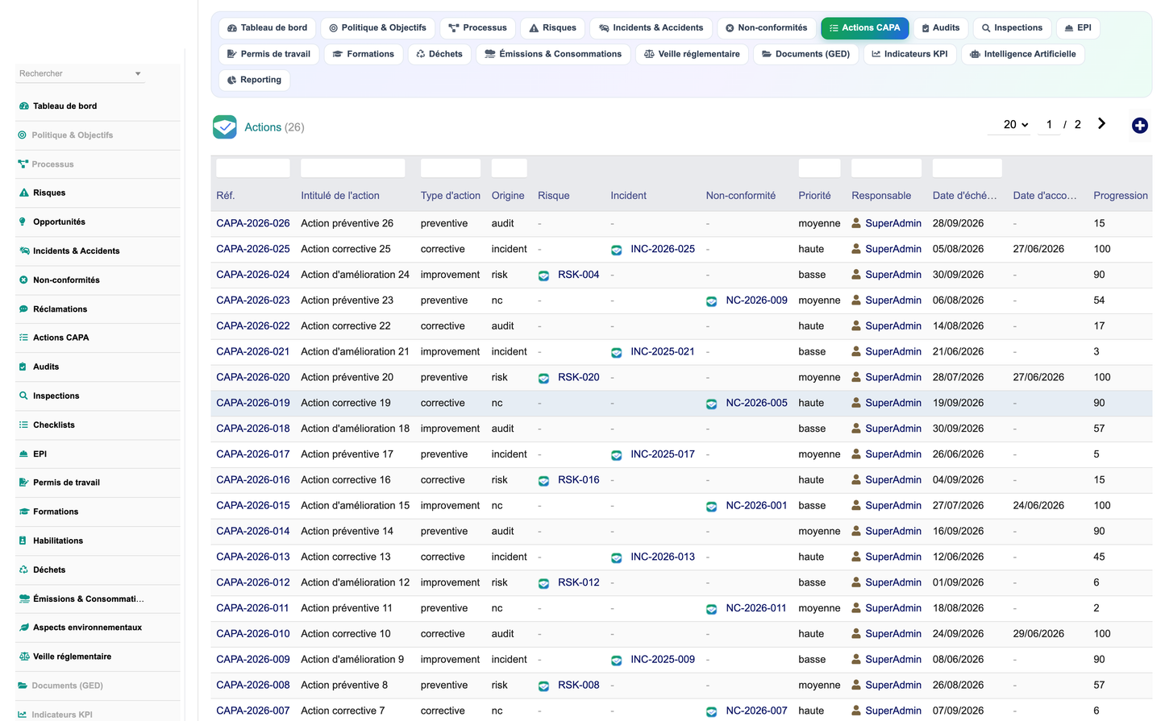Click the EPI helmet icon in sidebar
This screenshot has width=1165, height=721.
pos(23,454)
